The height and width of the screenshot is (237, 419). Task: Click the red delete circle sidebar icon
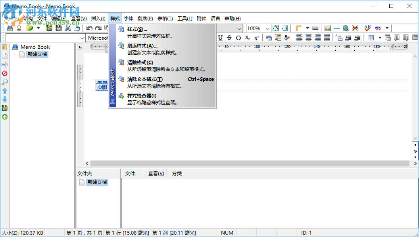pyautogui.click(x=4, y=73)
